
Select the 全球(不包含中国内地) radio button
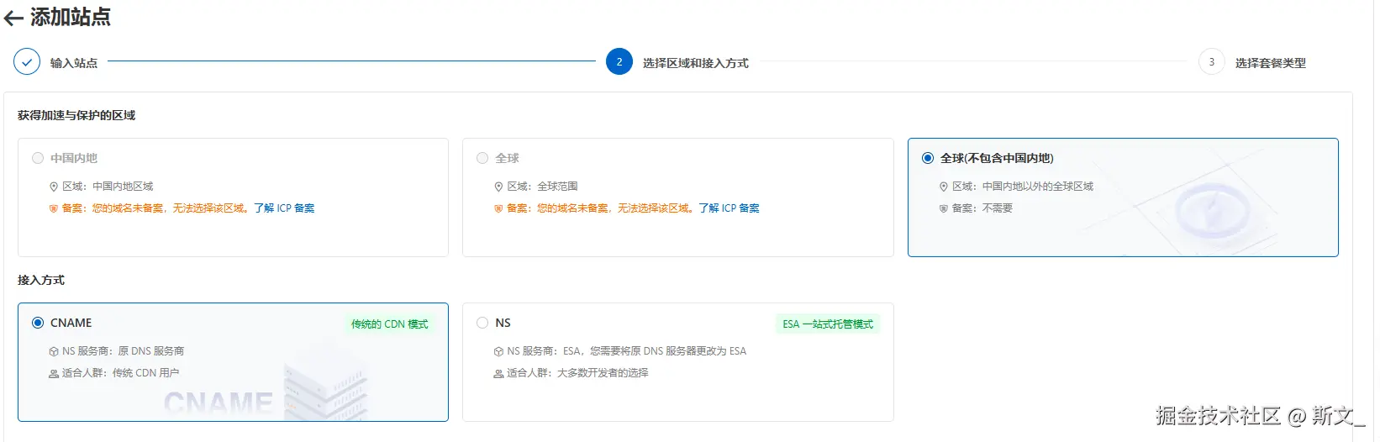[x=928, y=158]
